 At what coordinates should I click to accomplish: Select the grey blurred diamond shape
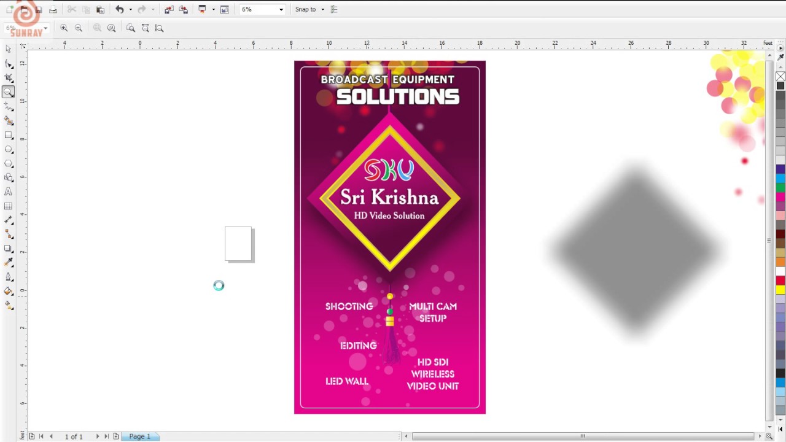tap(636, 250)
